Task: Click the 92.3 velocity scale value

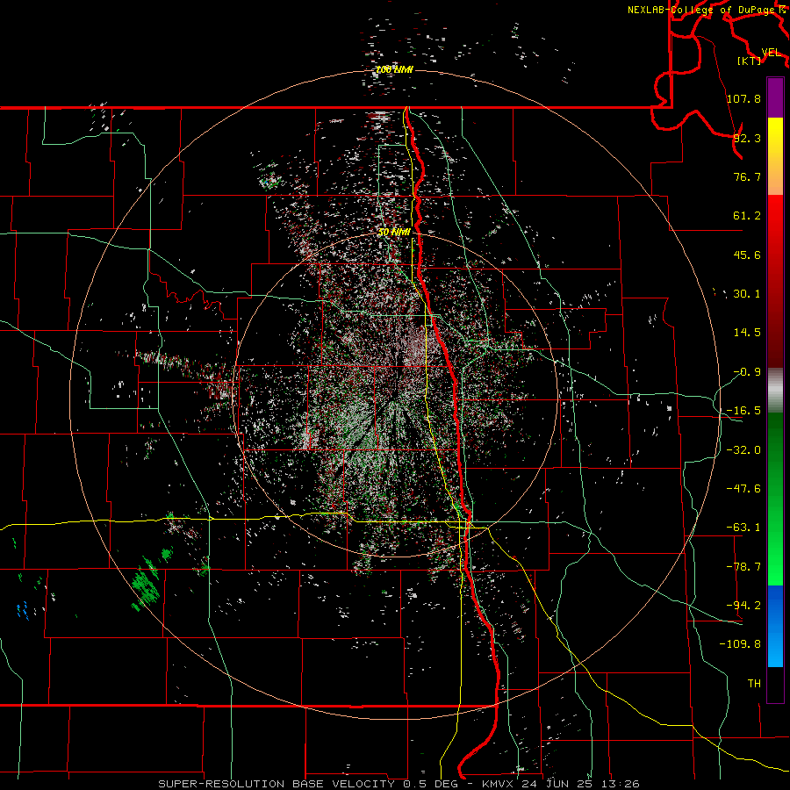Action: [x=747, y=138]
